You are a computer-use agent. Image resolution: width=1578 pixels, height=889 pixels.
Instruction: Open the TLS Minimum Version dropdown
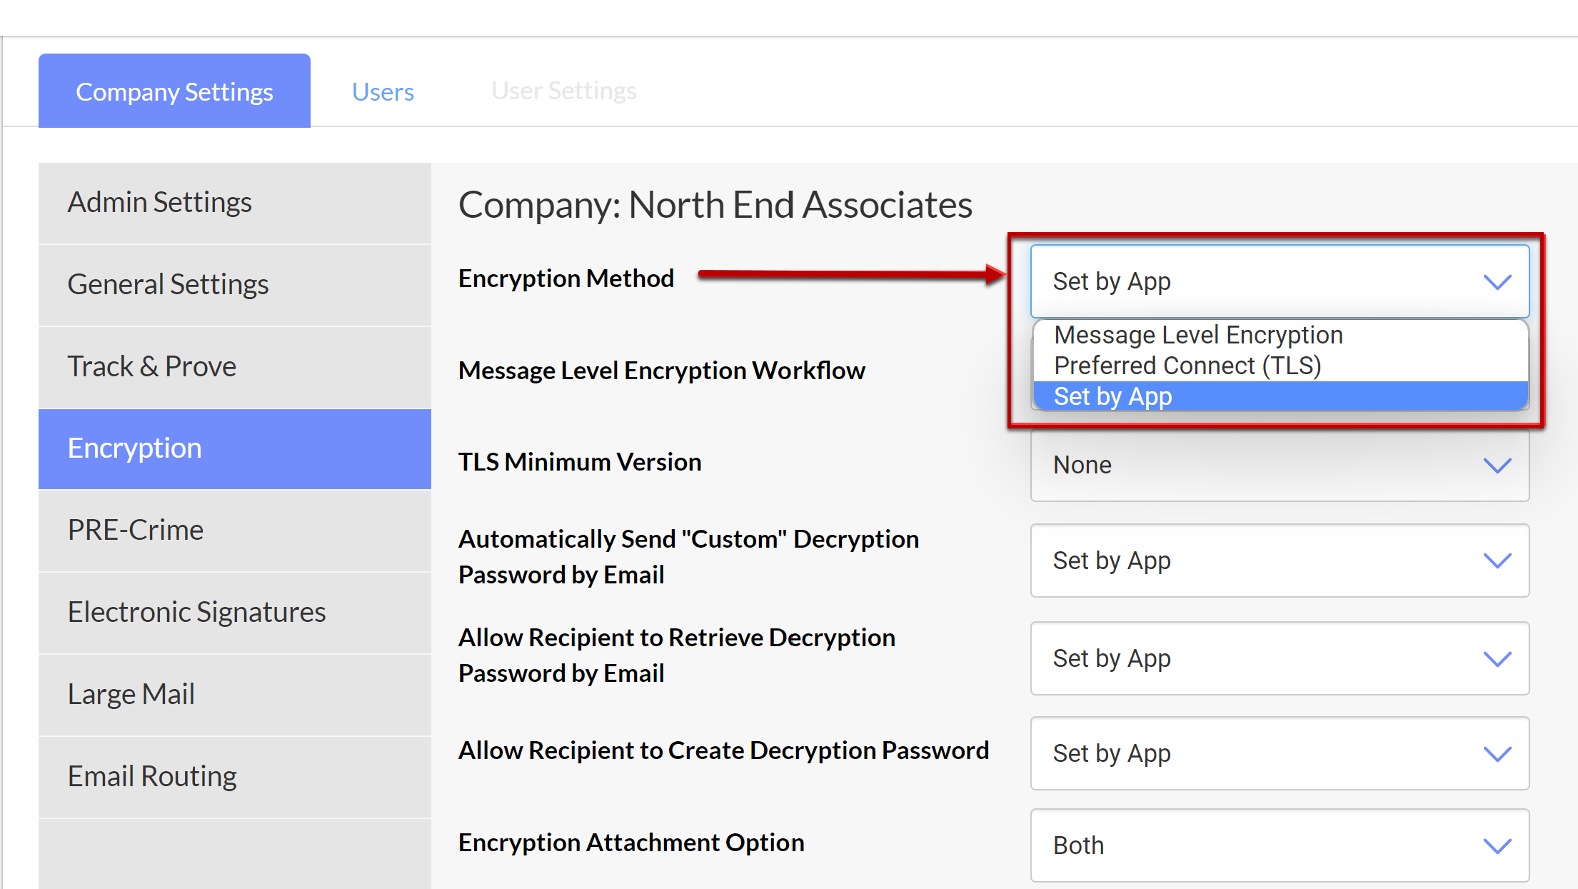pyautogui.click(x=1278, y=465)
